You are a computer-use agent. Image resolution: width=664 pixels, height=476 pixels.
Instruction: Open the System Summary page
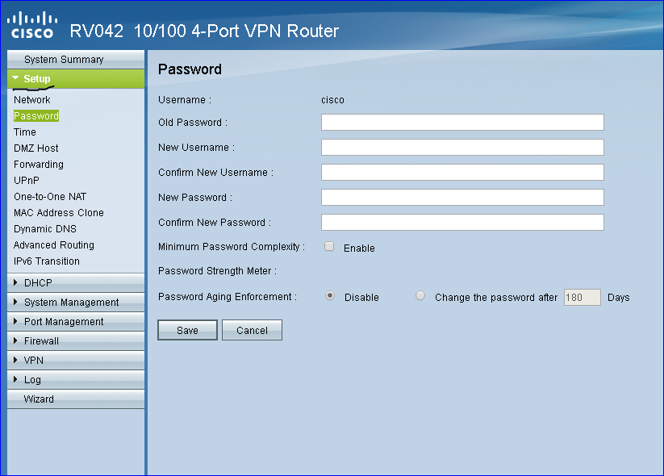tap(76, 59)
